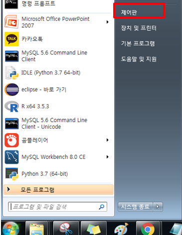Open IDLE Python 3.7 icon
Viewport: 182px width, 235px height.
pos(11,73)
